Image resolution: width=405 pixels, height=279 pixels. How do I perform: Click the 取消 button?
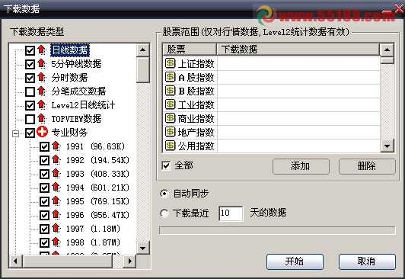367,261
